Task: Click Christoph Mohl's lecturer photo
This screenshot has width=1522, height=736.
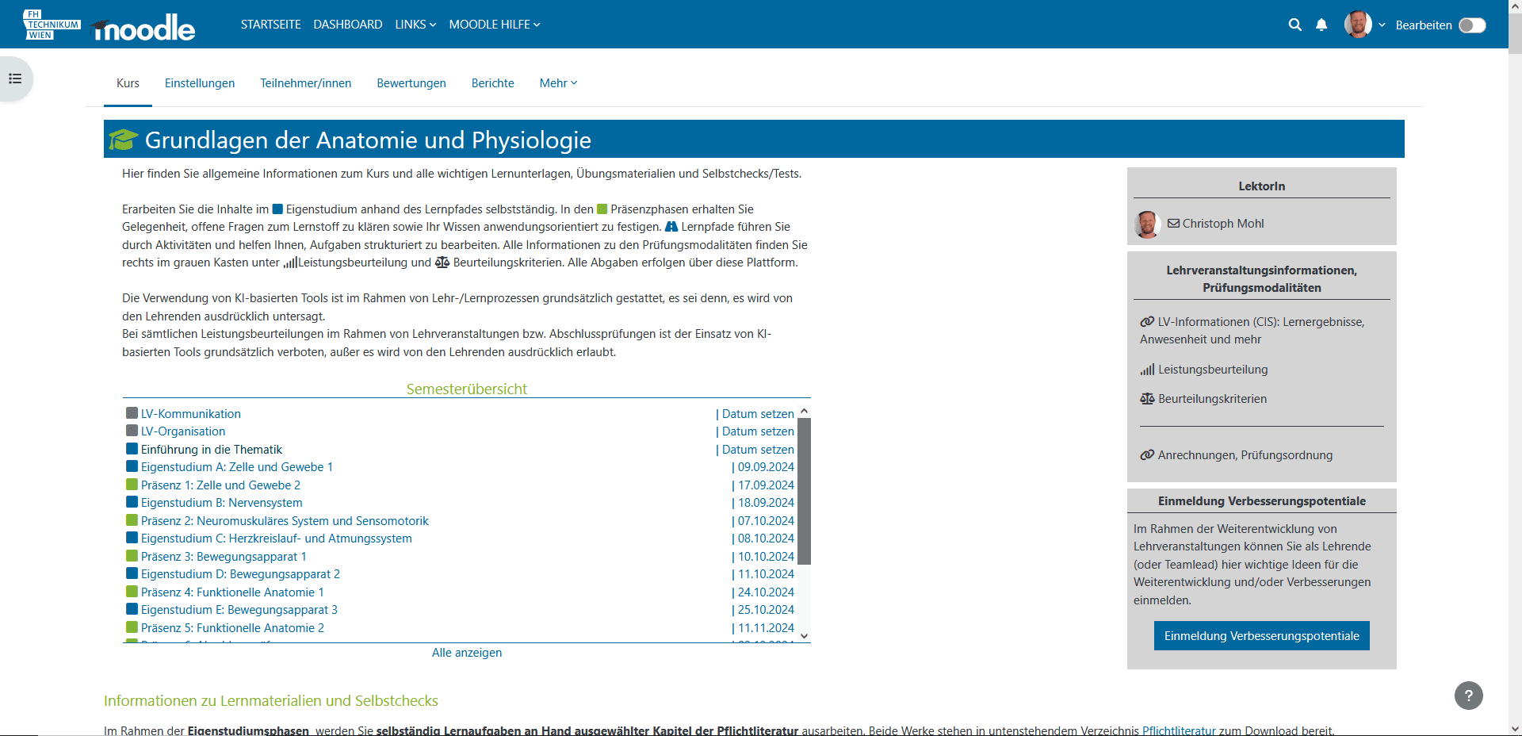Action: (1147, 224)
